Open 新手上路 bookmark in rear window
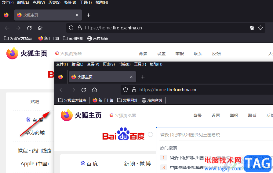The height and width of the screenshot is (173, 273). click(x=49, y=38)
